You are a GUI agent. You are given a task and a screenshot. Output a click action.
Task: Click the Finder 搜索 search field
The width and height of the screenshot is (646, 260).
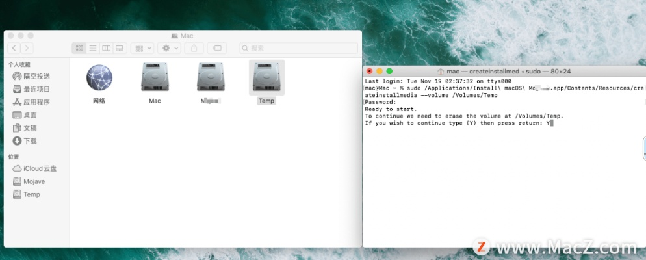click(x=298, y=48)
